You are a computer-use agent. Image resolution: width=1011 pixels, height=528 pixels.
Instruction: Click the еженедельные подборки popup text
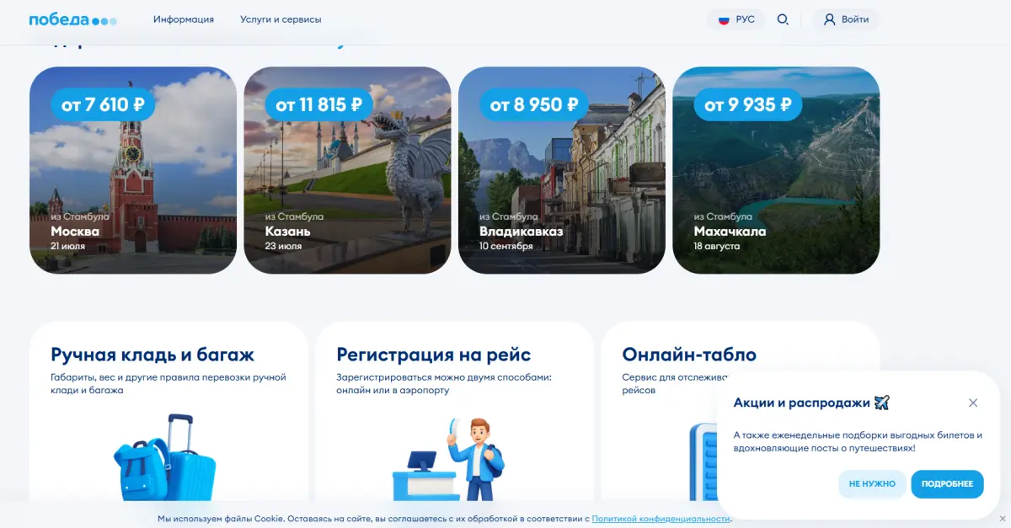coord(859,442)
